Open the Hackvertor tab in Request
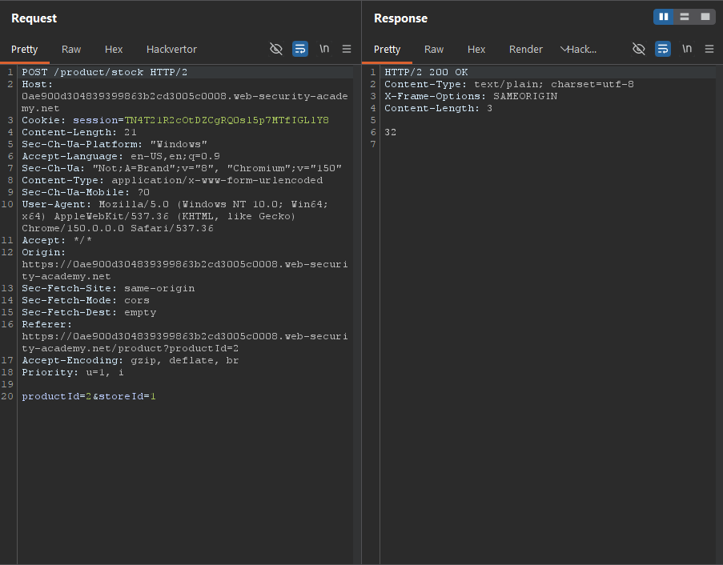The image size is (723, 565). coord(171,50)
